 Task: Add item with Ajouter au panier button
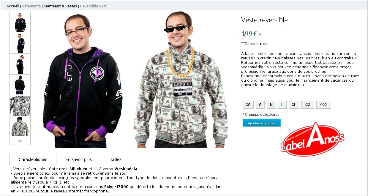pyautogui.click(x=262, y=123)
